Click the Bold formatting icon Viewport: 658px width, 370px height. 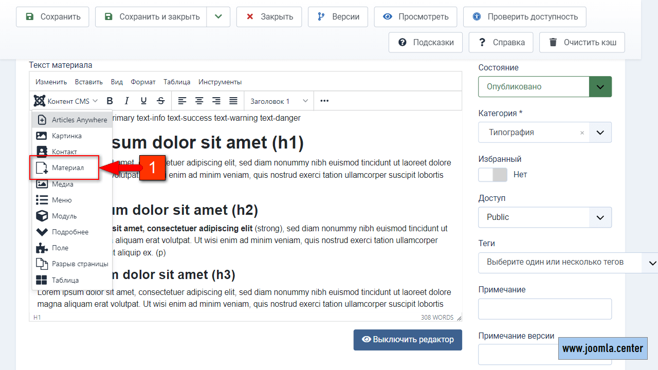coord(109,101)
